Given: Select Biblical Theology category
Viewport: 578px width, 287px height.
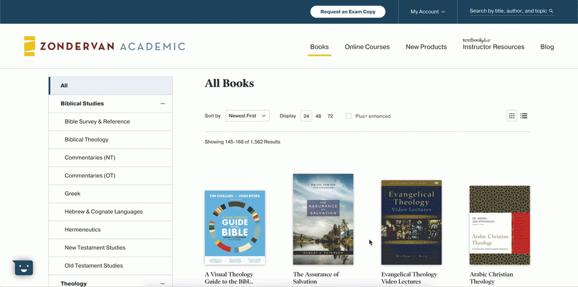Looking at the screenshot, I should pos(111,140).
